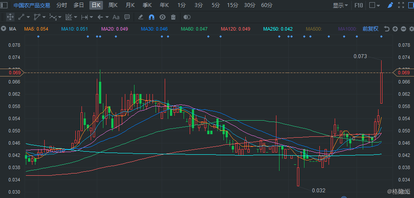This screenshot has height=198, width=414.
Task: Expand the 显示 display dropdown
Action: [x=340, y=5]
